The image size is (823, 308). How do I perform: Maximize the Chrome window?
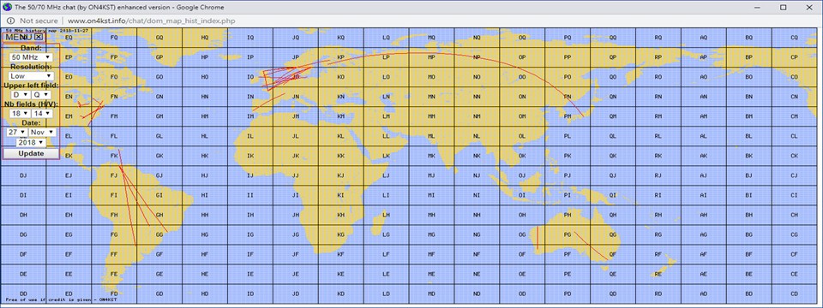pos(783,7)
